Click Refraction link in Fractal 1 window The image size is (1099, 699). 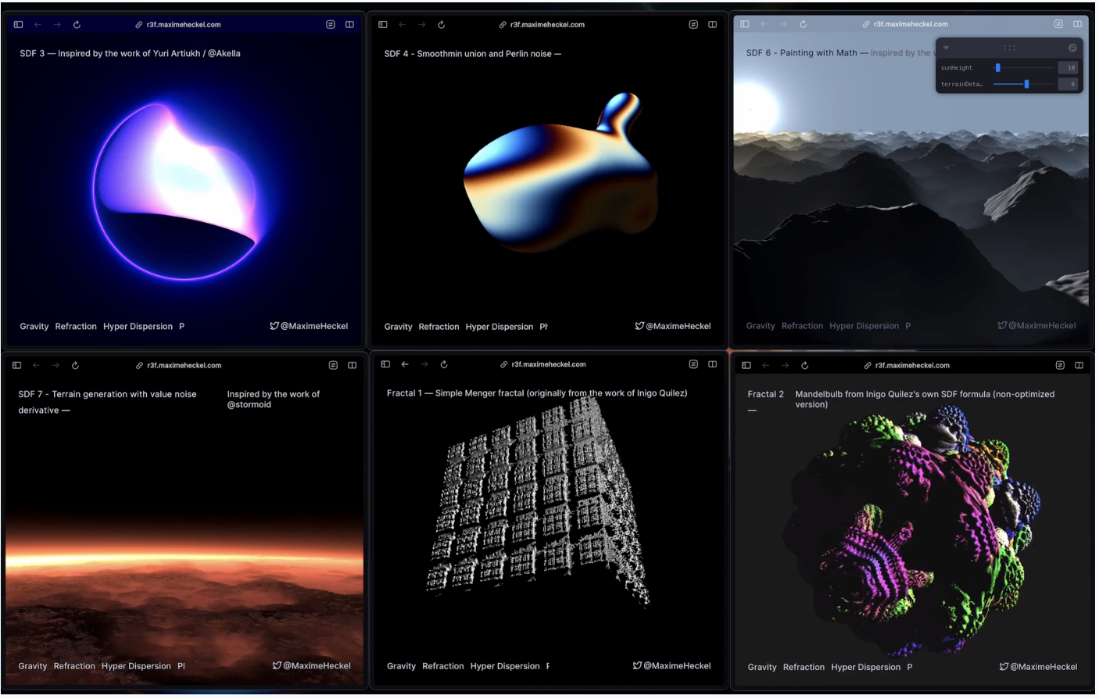(442, 666)
